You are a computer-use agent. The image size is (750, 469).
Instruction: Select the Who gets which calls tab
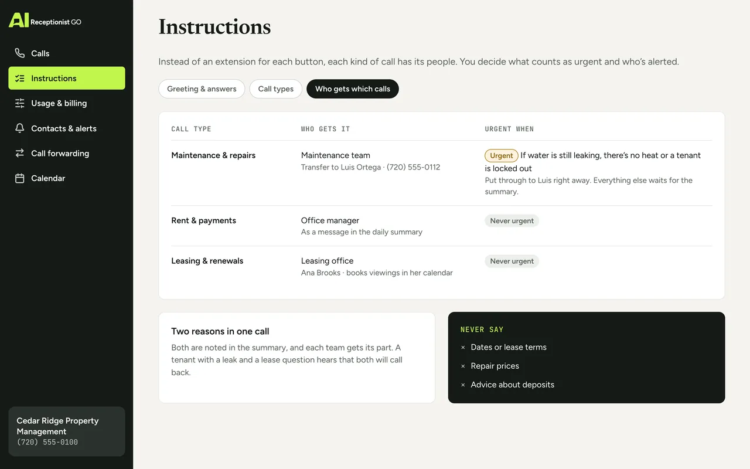click(353, 89)
